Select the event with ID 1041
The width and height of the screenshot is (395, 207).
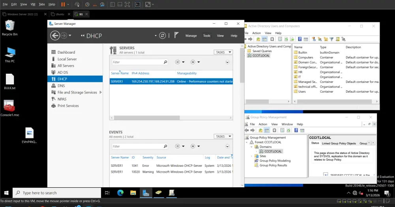171,166
